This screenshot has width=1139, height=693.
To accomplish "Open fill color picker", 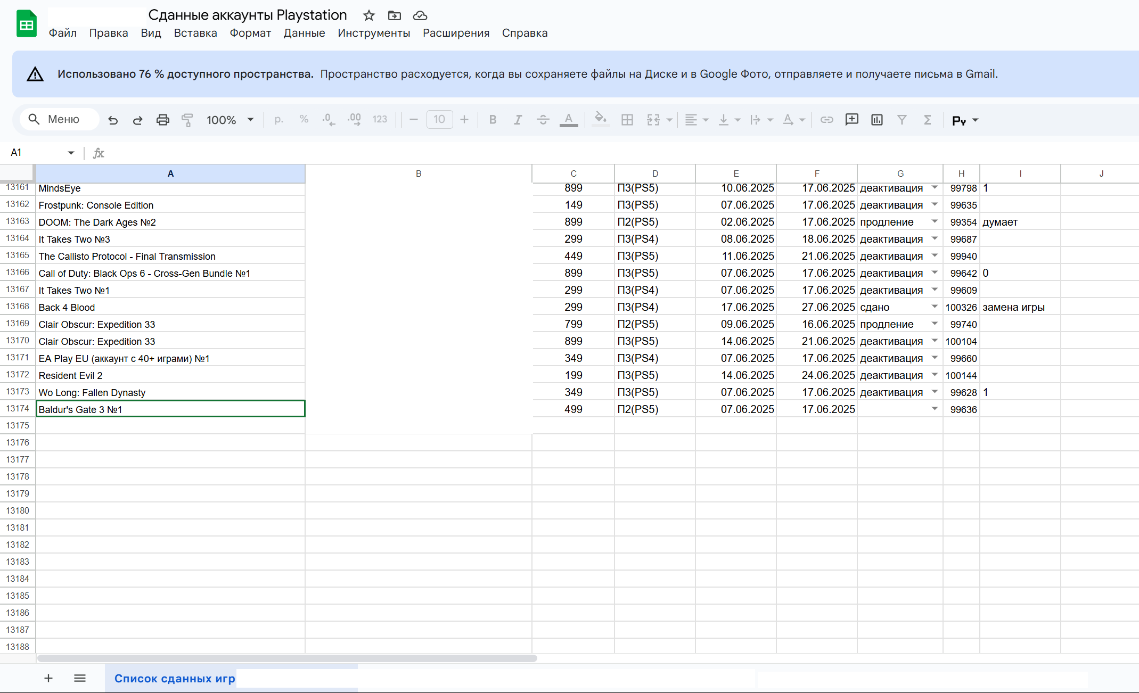I will pyautogui.click(x=601, y=120).
